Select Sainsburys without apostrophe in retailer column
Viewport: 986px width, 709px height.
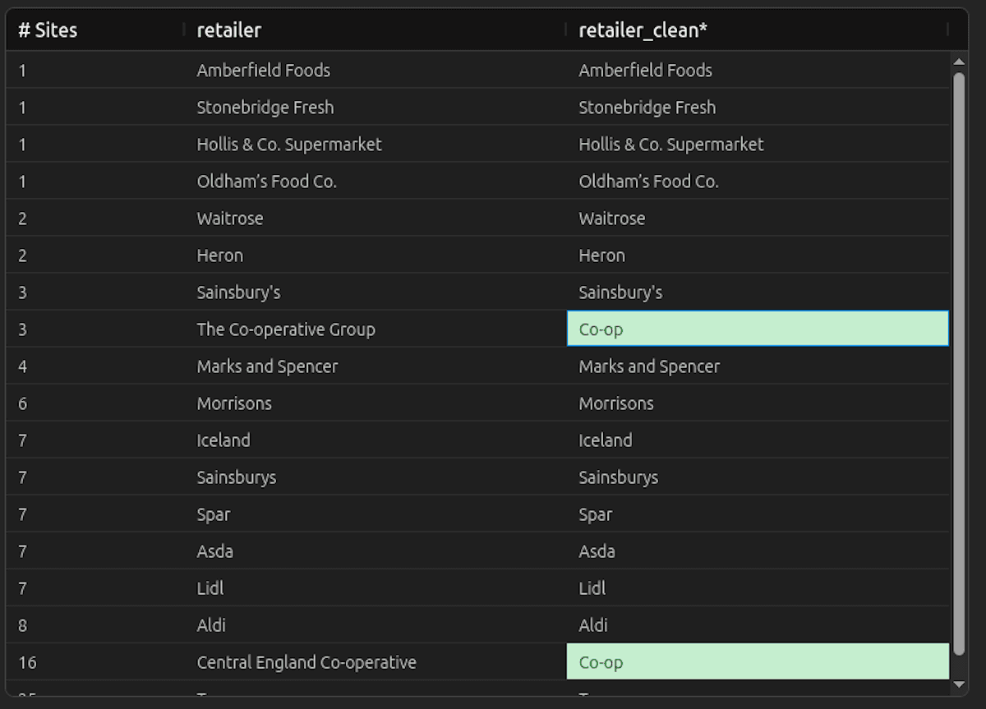pos(237,477)
